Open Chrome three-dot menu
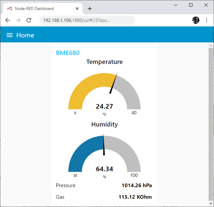Screen dimensions: 214x207 click(206, 20)
